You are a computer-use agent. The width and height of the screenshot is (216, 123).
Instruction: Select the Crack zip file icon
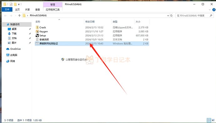click(x=37, y=27)
